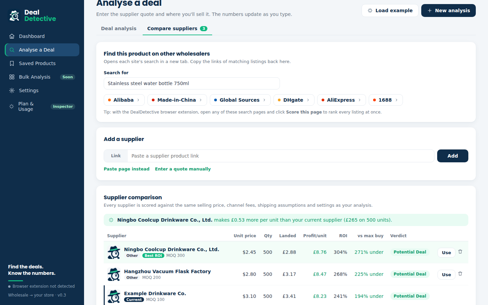Click the supplier product link field
Image resolution: width=488 pixels, height=305 pixels.
coord(281,156)
